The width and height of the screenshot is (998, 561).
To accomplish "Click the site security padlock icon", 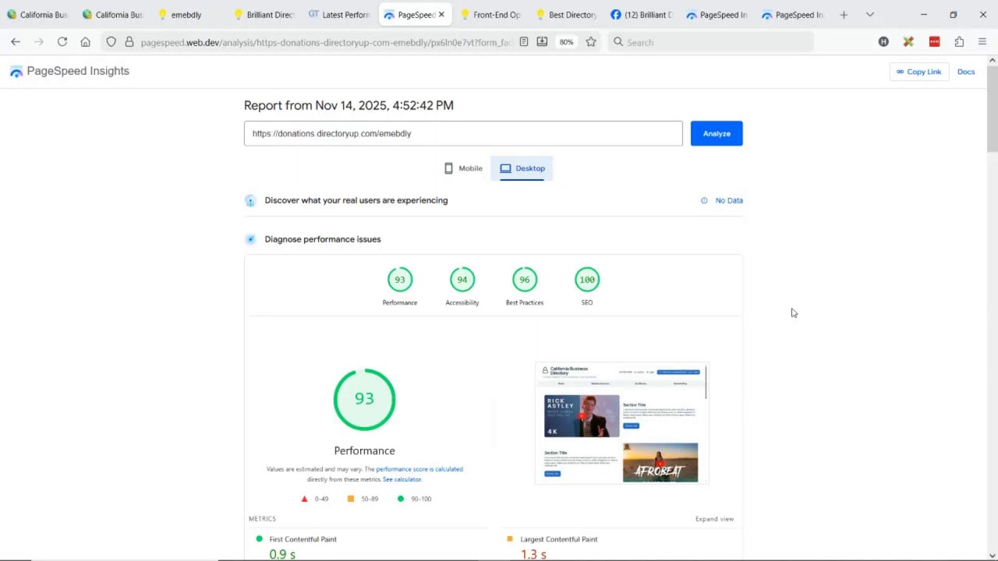I will coord(129,42).
